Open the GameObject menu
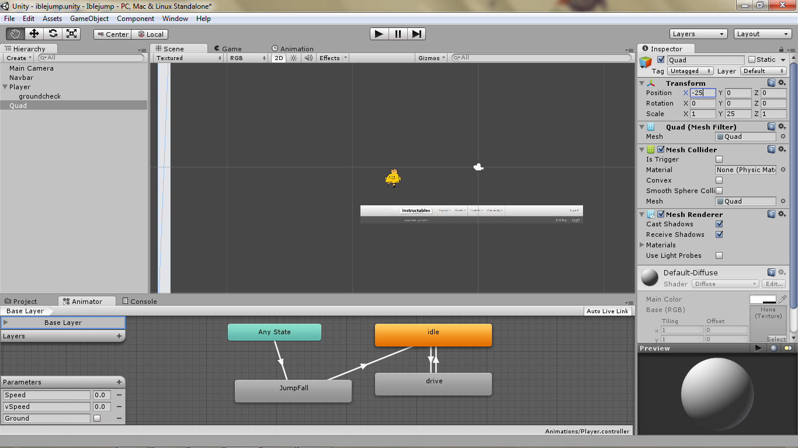Screen dimensions: 798x448 click(89, 18)
